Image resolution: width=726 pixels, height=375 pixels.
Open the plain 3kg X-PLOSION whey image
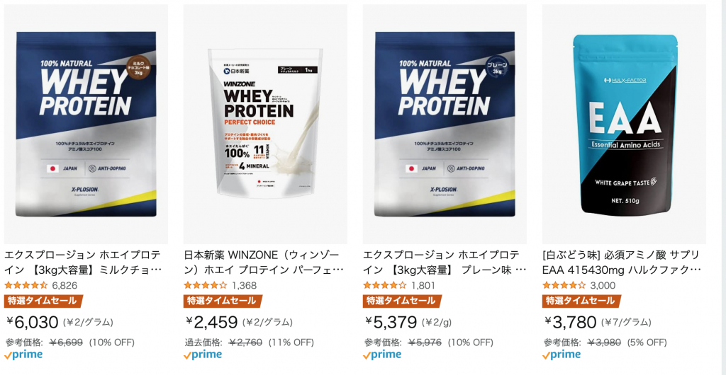click(445, 125)
